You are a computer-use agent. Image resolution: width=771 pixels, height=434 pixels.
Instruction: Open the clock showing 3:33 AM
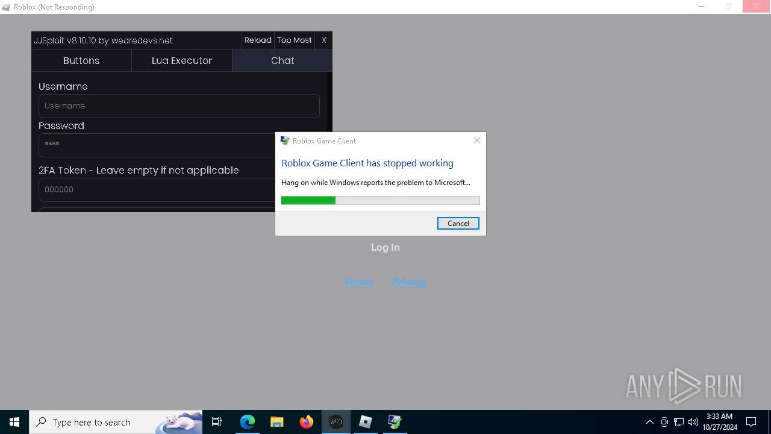pos(719,422)
